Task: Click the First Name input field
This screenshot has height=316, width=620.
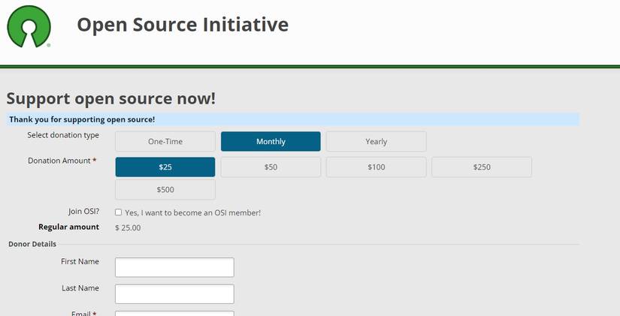Action: click(x=174, y=267)
